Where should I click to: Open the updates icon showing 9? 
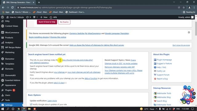[29, 17]
